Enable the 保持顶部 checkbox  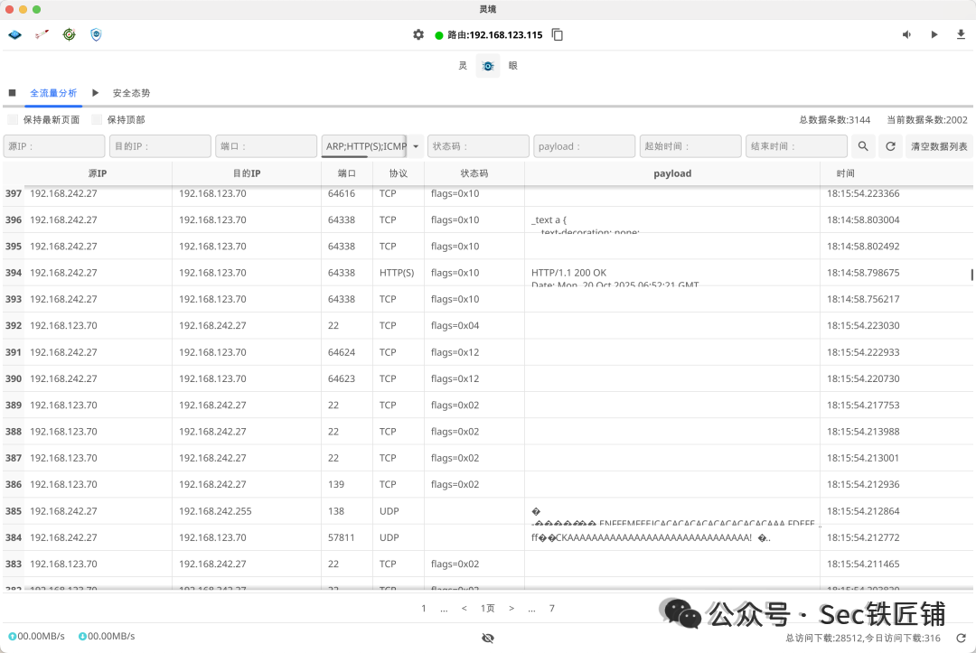pyautogui.click(x=97, y=119)
